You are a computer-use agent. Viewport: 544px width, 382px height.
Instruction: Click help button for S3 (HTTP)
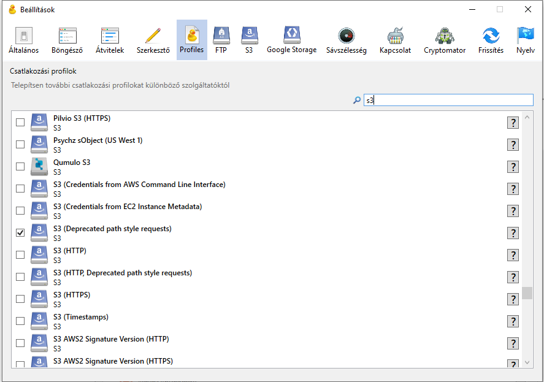(x=513, y=255)
